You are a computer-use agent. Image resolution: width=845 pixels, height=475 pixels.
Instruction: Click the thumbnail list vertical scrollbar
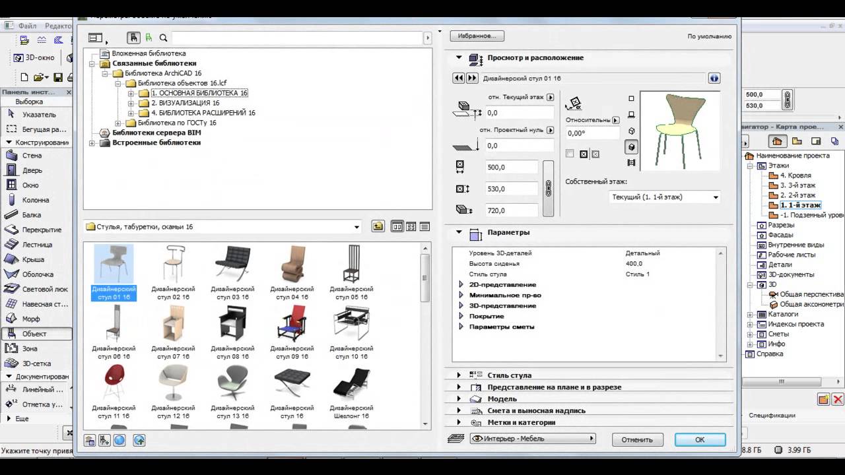pos(426,336)
